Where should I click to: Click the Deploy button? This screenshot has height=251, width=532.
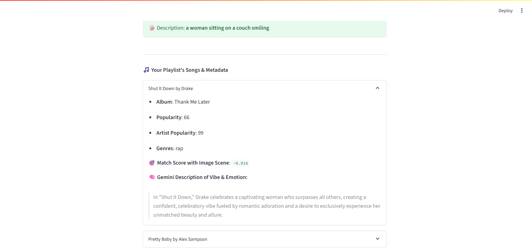coord(505,11)
